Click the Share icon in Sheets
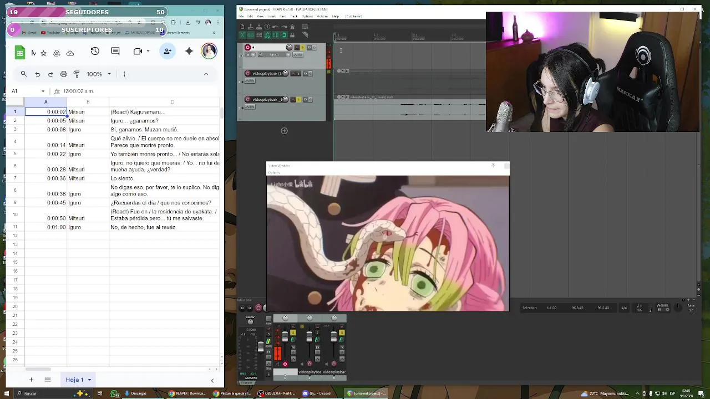 pyautogui.click(x=168, y=51)
